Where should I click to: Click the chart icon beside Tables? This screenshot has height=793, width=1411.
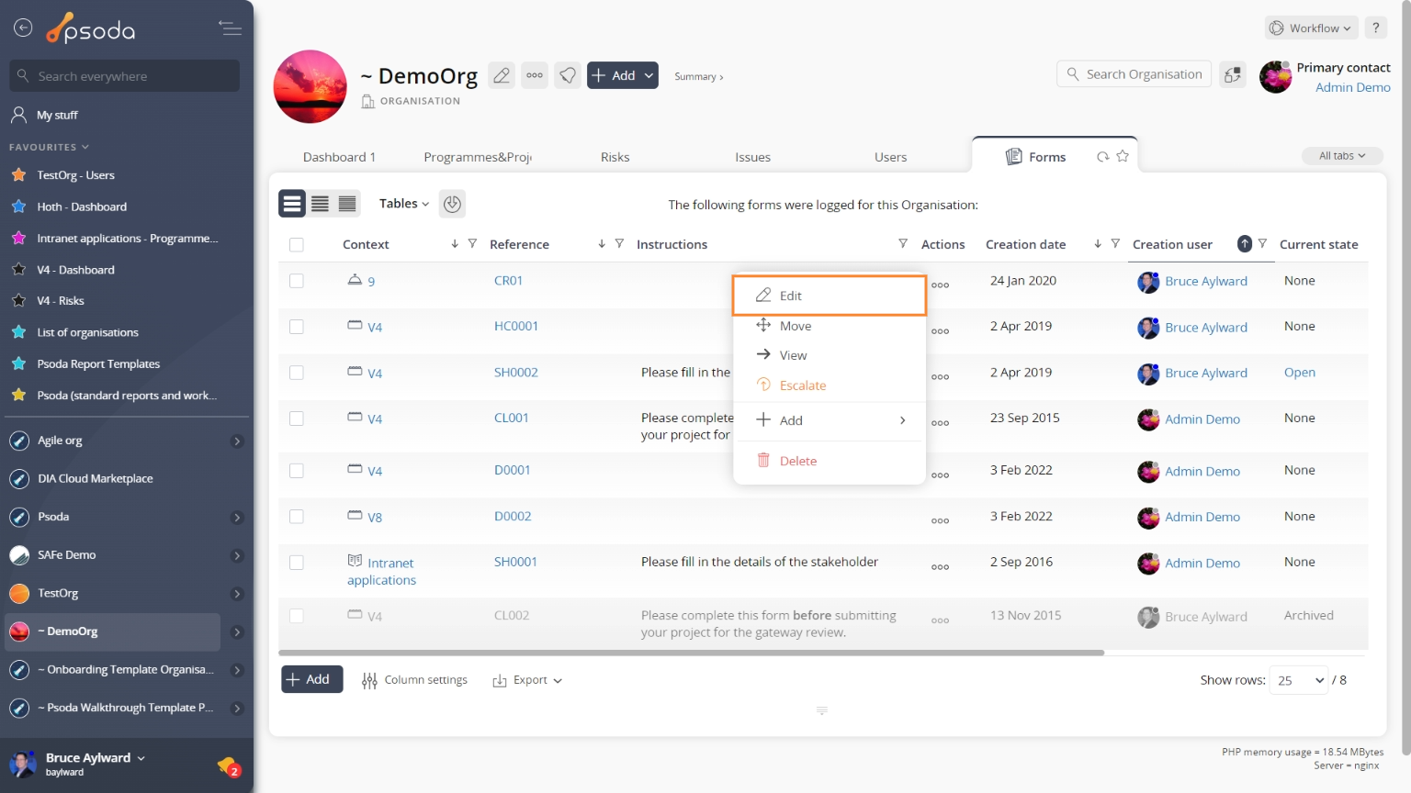click(452, 204)
